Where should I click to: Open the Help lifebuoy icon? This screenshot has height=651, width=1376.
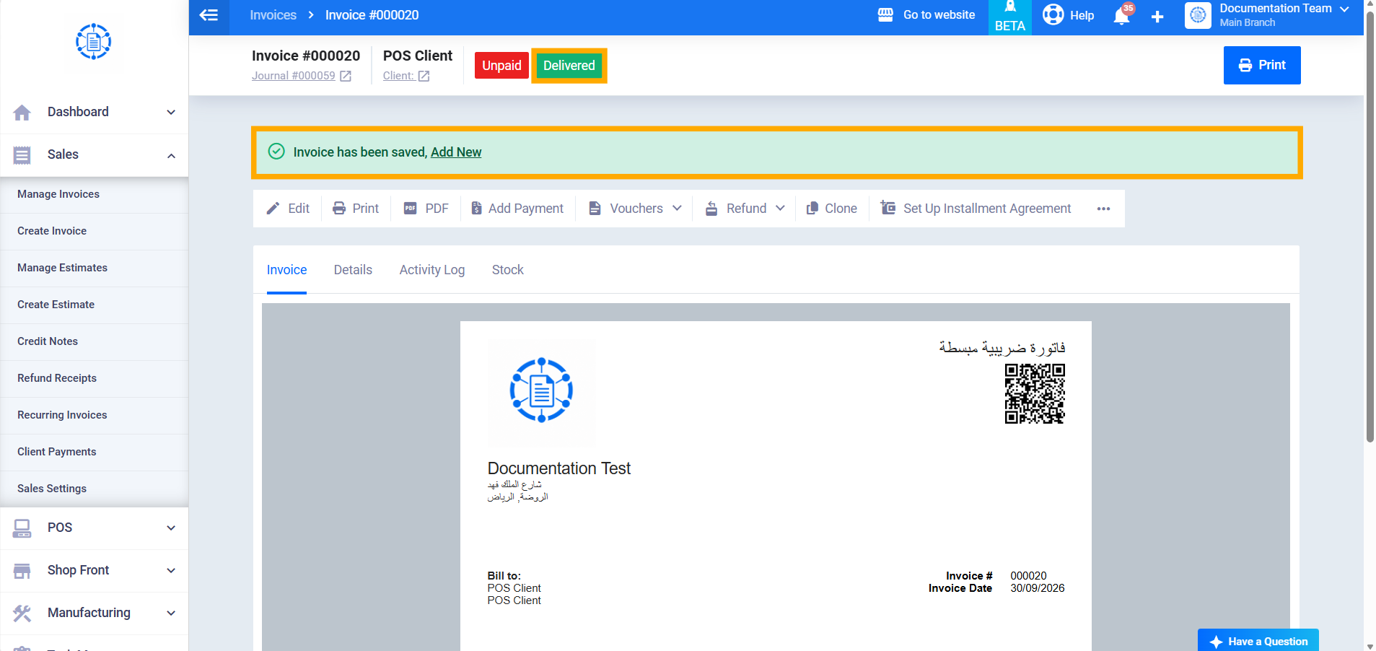1053,14
